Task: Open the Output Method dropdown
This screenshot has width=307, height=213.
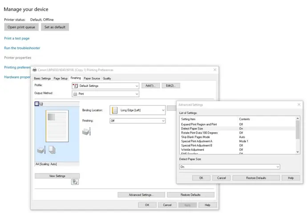Action: coord(105,94)
